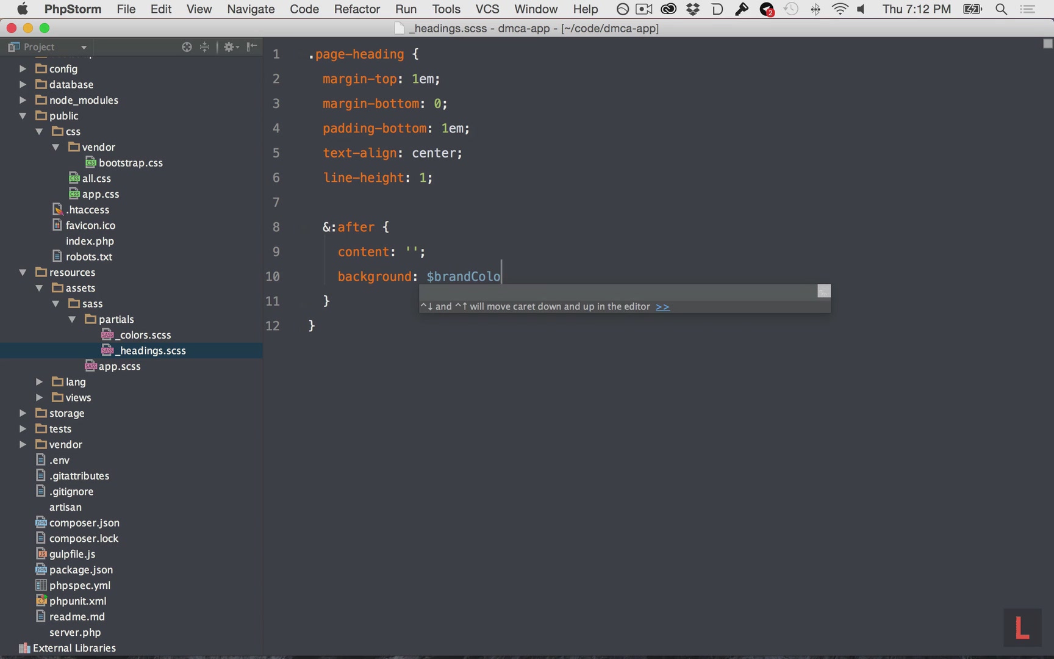This screenshot has width=1054, height=659.
Task: Expand the database folder
Action: coord(23,84)
